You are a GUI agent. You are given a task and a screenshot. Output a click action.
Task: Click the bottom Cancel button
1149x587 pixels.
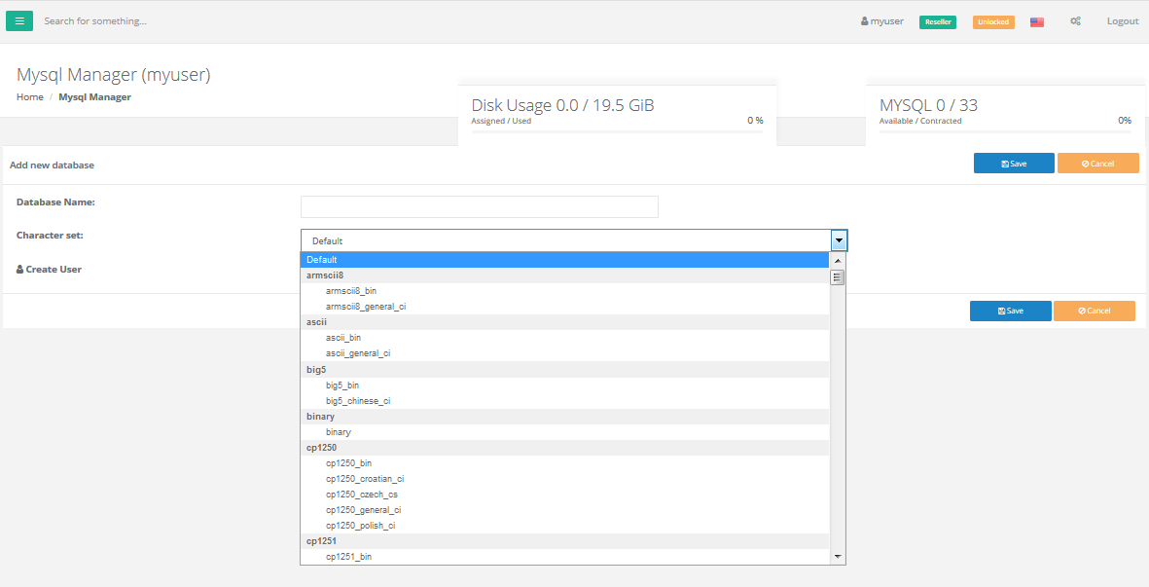1095,311
